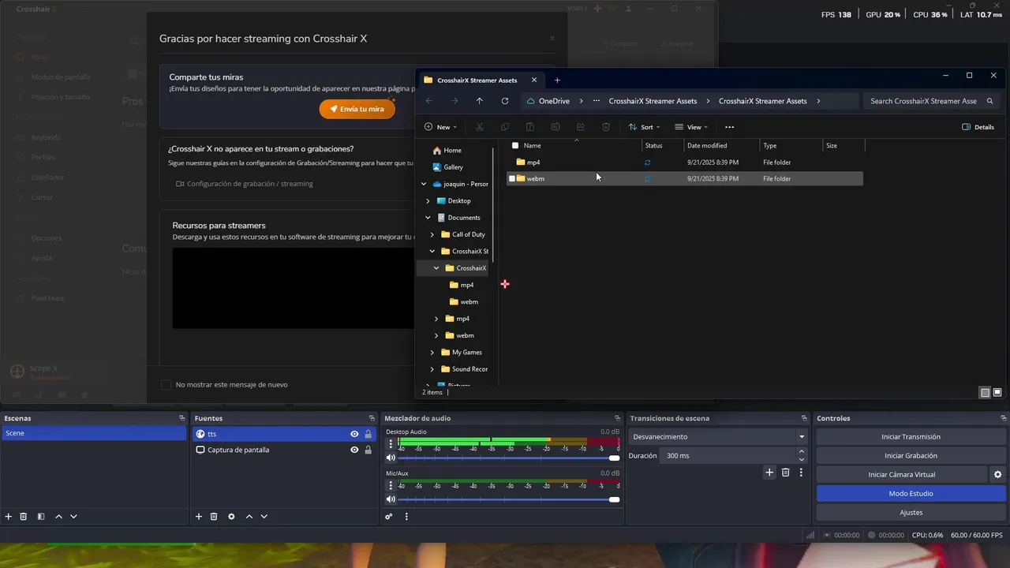Open the Sort dropdown in Explorer
Screen dimensions: 1010x568
[x=644, y=127]
